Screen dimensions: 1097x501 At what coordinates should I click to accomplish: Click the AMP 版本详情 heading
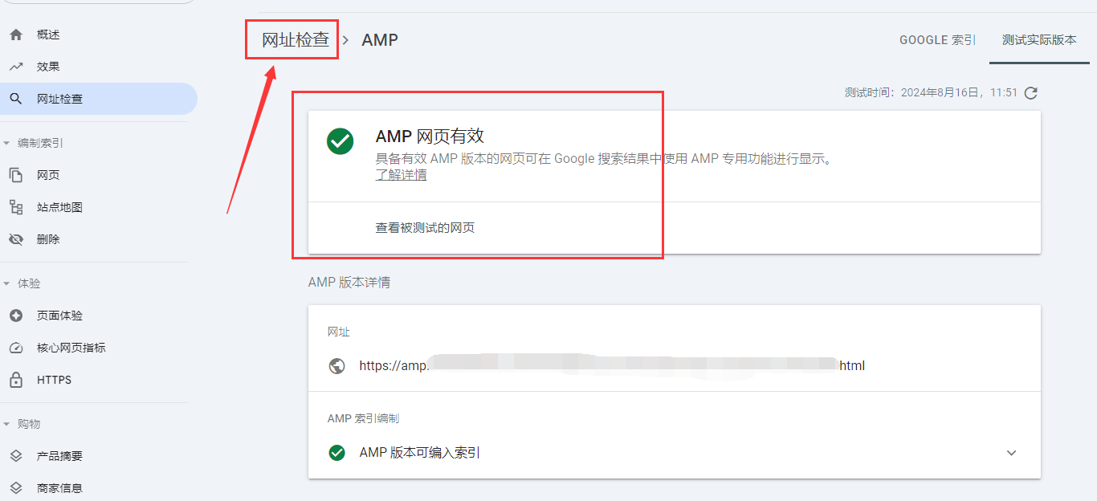click(349, 283)
